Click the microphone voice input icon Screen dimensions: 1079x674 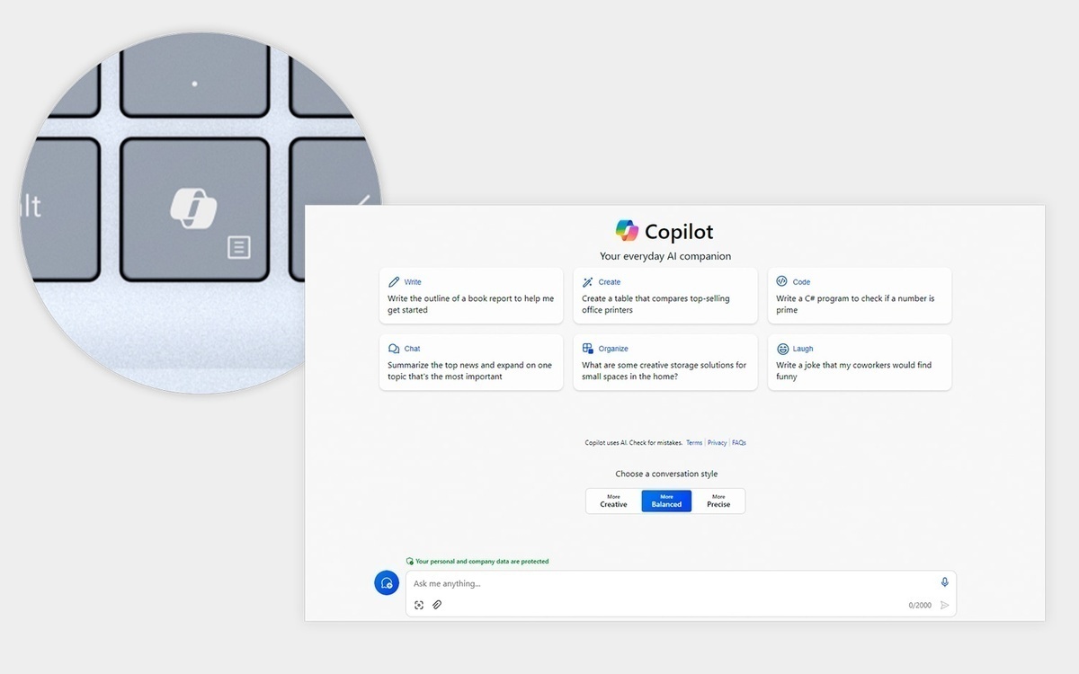point(944,582)
